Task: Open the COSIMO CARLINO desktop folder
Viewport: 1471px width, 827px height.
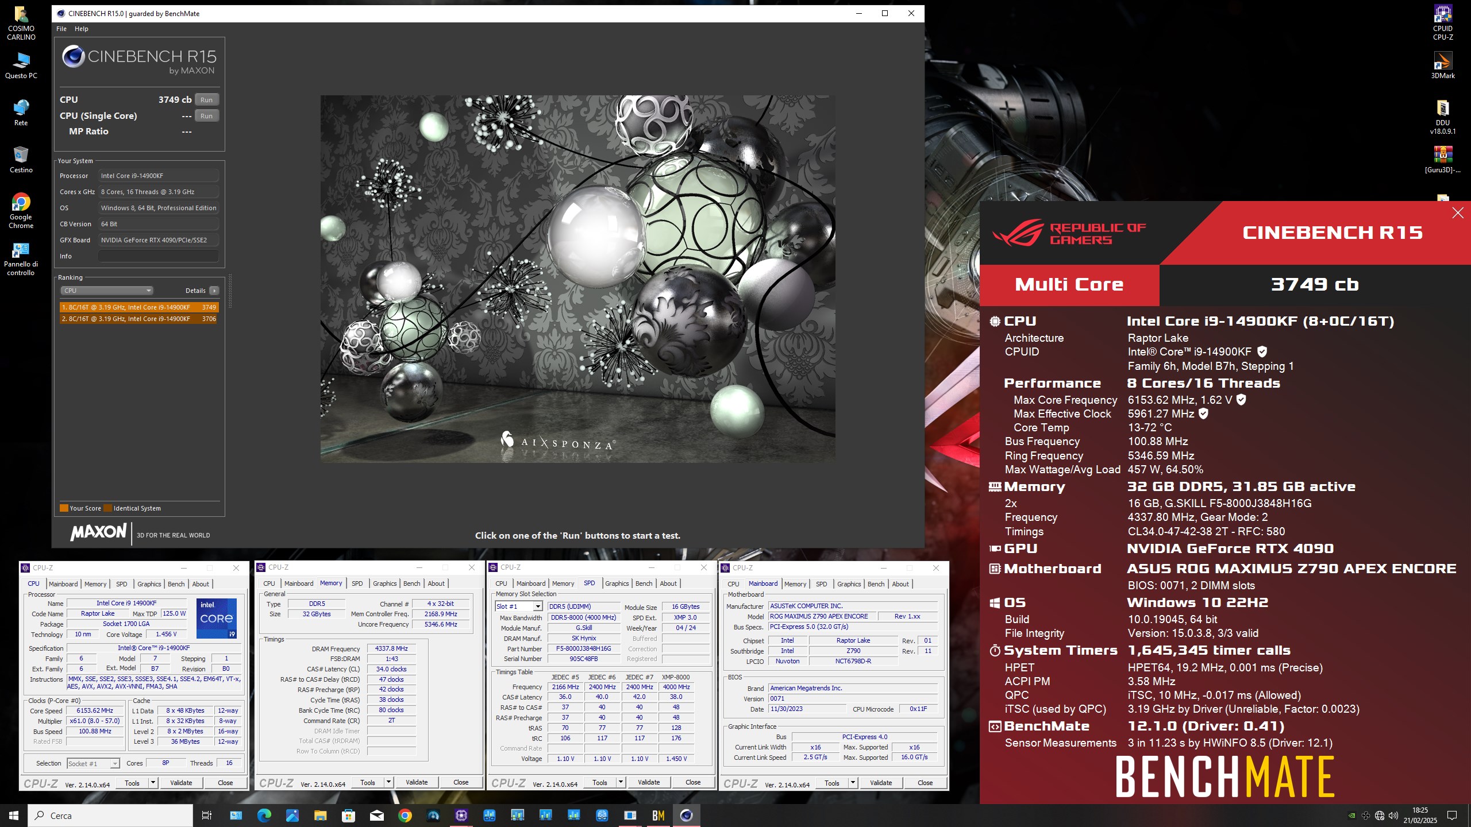Action: coord(21,24)
